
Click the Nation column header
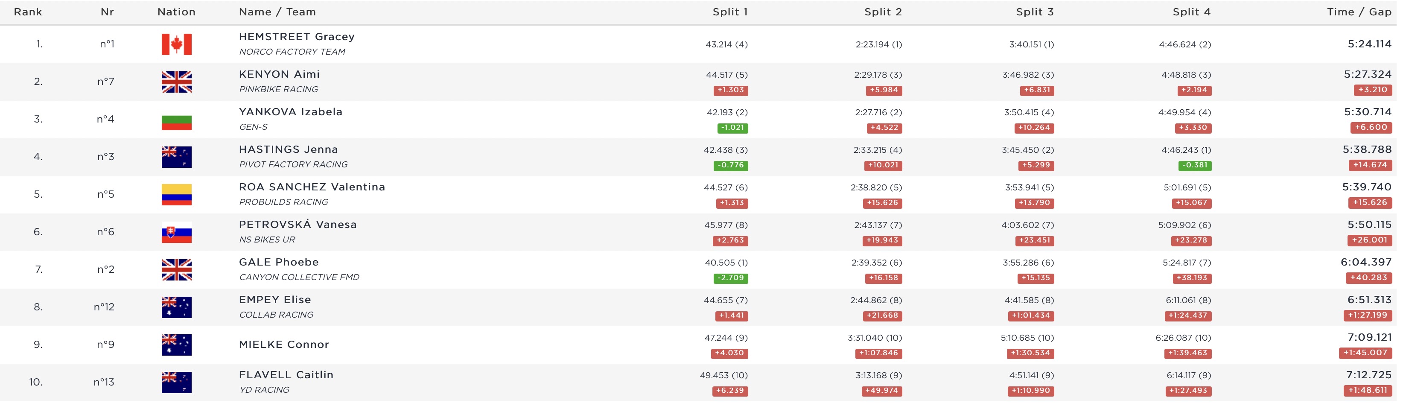(176, 12)
